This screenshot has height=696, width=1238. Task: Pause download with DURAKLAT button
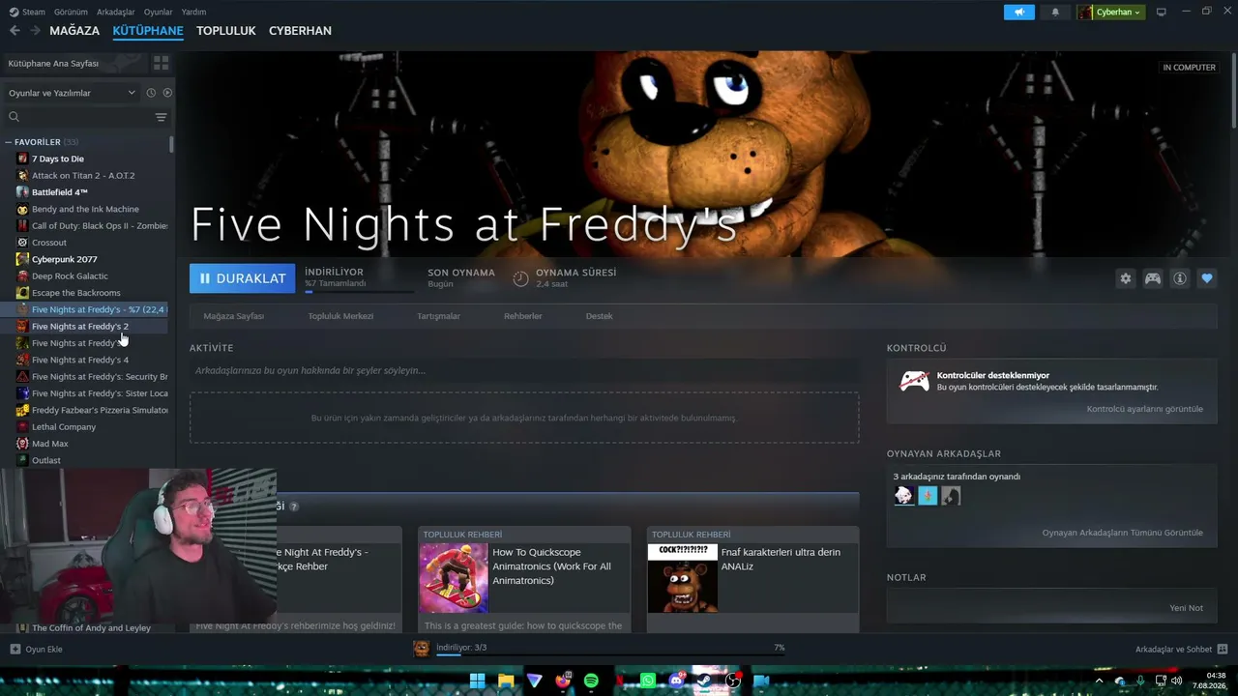click(243, 278)
